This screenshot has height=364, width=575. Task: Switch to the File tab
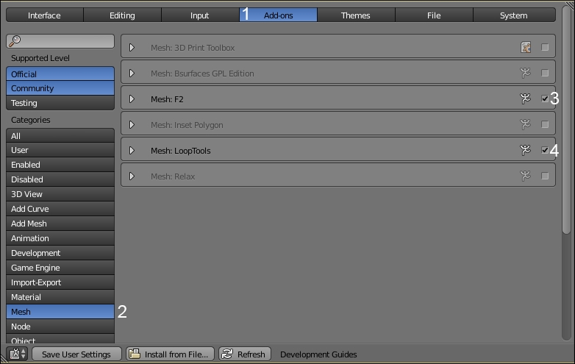tap(434, 15)
